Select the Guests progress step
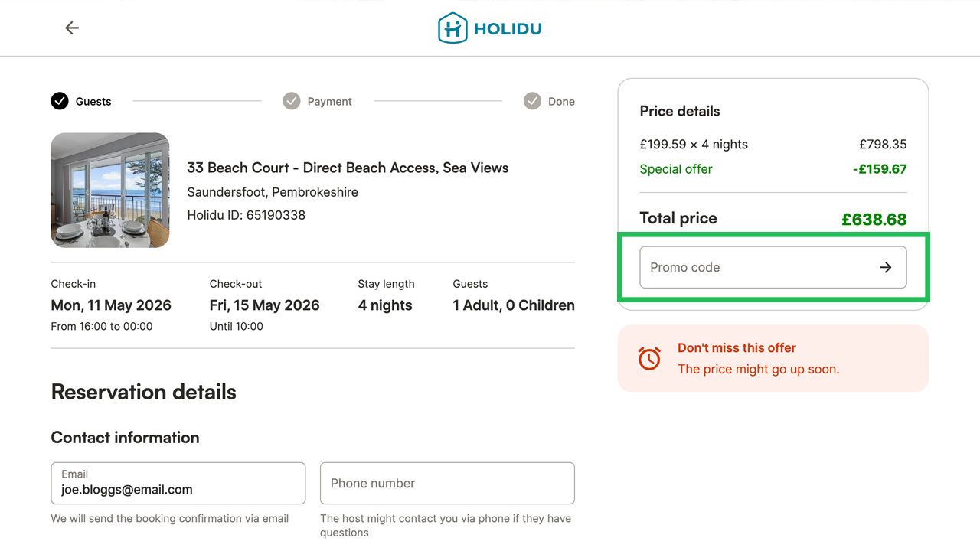980x551 pixels. pos(80,101)
